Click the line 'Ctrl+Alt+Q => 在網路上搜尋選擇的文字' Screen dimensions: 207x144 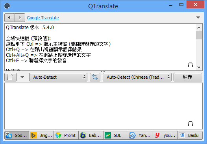click(48, 55)
